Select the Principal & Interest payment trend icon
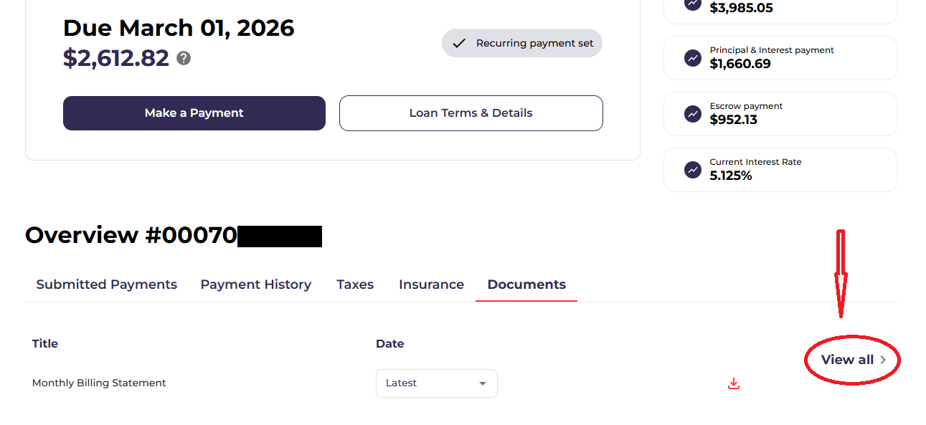The width and height of the screenshot is (926, 425). [x=692, y=58]
